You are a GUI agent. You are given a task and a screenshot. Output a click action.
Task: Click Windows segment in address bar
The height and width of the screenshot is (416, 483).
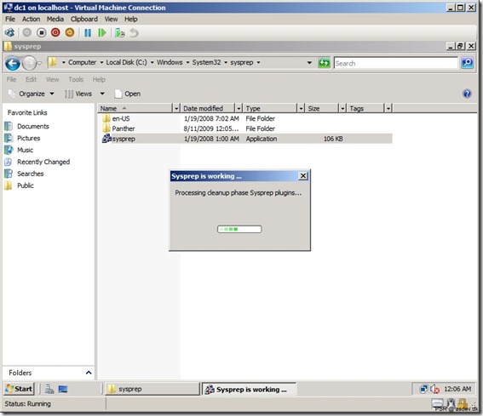170,62
